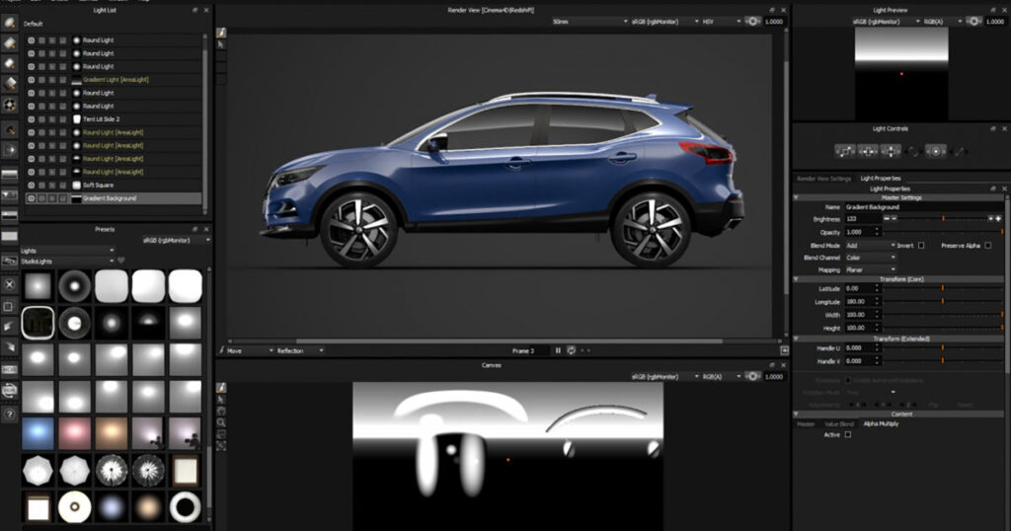1011x531 pixels.
Task: Click the first light scale control icon
Action: click(x=845, y=151)
